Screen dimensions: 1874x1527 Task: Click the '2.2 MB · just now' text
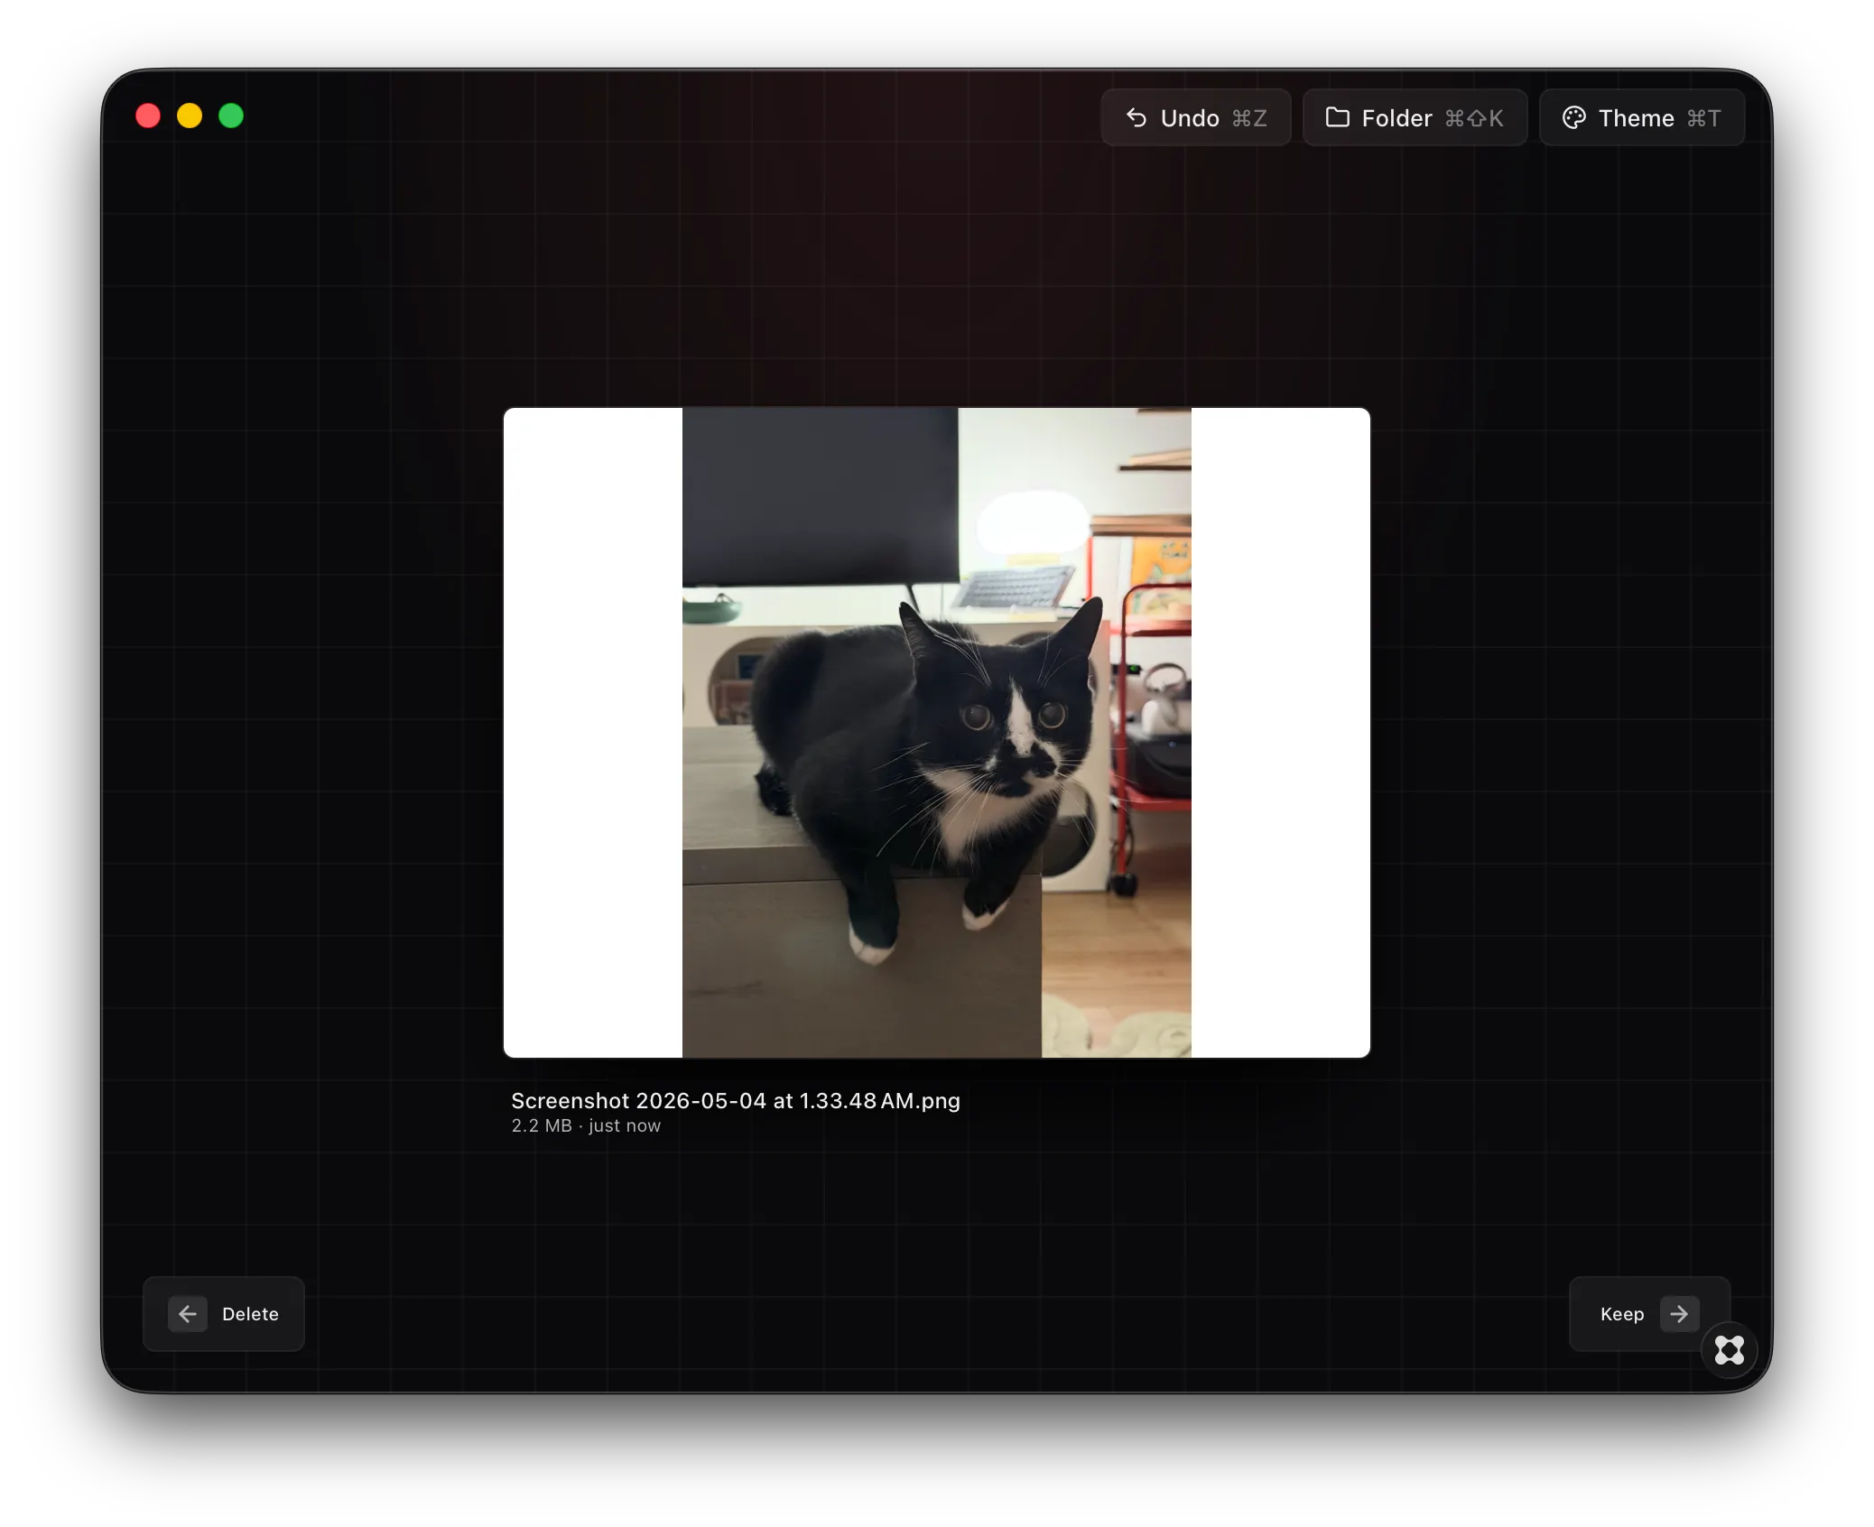(x=586, y=1126)
